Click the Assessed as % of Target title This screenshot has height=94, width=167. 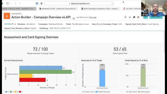pyautogui.click(x=92, y=60)
